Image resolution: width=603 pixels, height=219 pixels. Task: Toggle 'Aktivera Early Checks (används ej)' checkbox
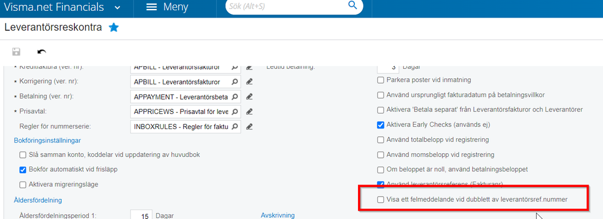coord(380,125)
